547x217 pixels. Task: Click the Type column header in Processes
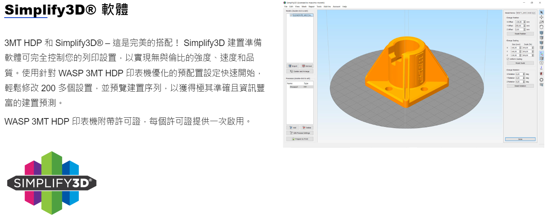(x=306, y=83)
